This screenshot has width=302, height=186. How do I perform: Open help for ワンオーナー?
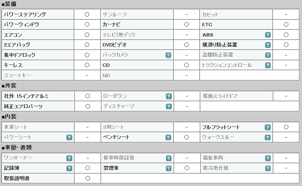(69, 158)
